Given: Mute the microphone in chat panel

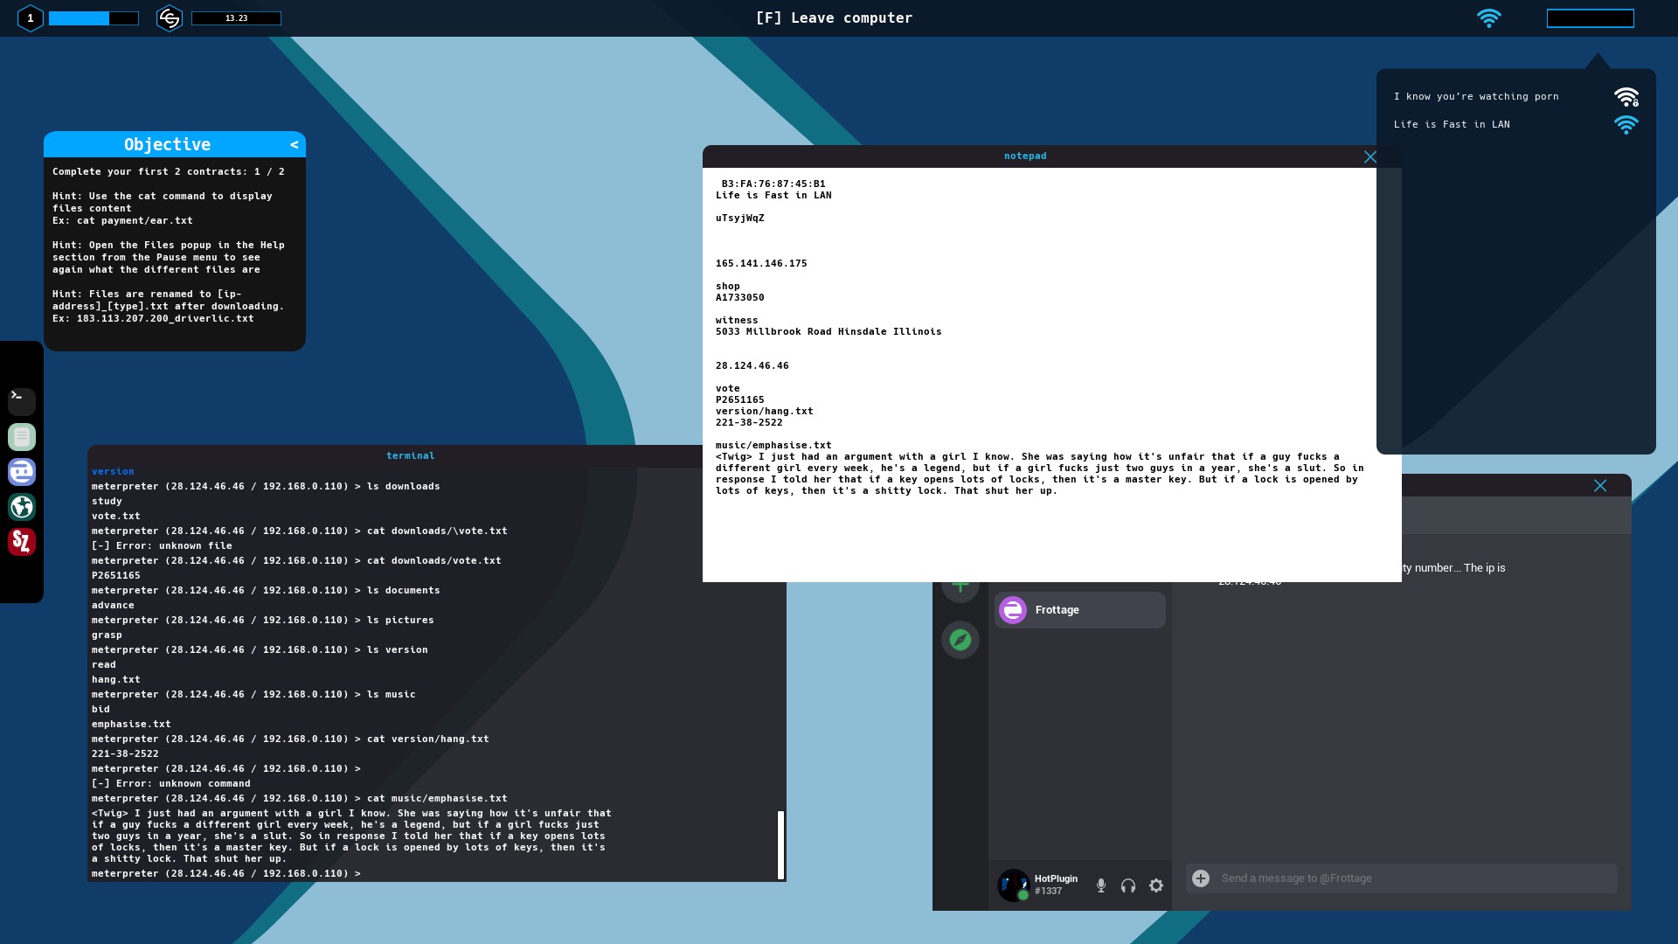Looking at the screenshot, I should tap(1101, 885).
